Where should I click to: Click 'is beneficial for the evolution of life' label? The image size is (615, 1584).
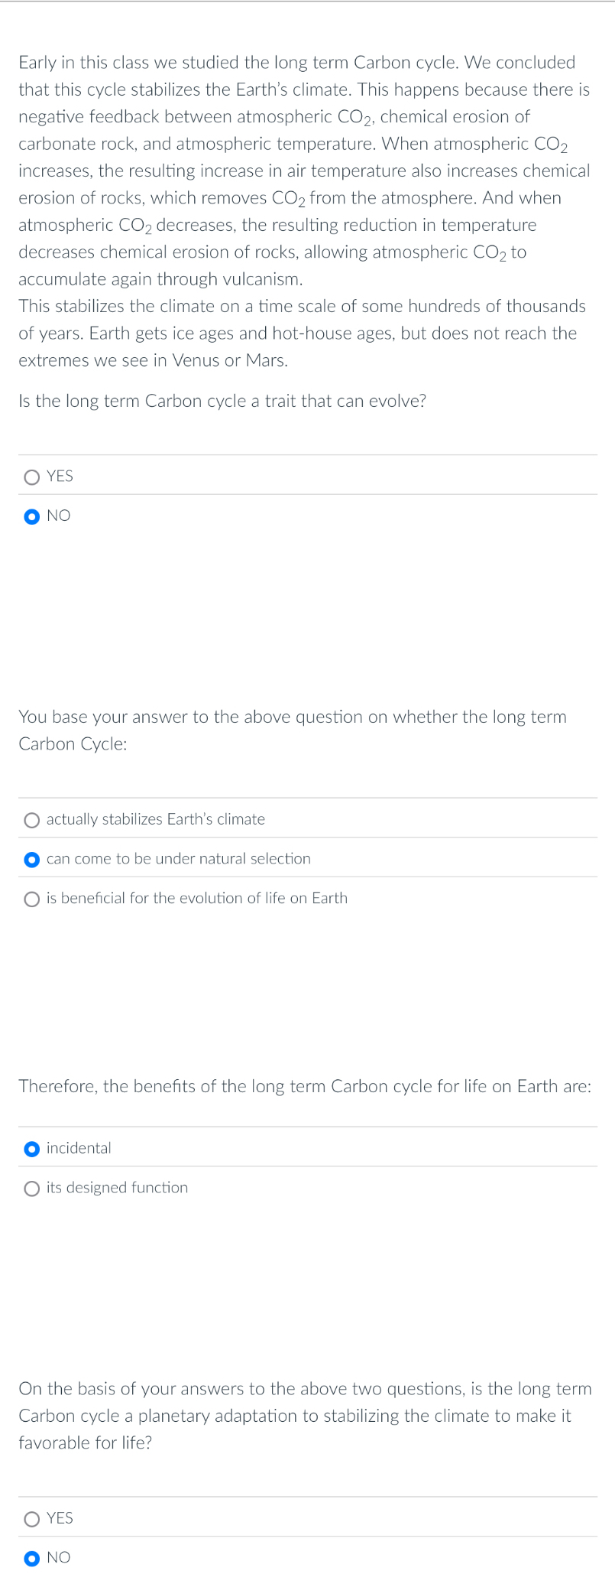click(197, 899)
